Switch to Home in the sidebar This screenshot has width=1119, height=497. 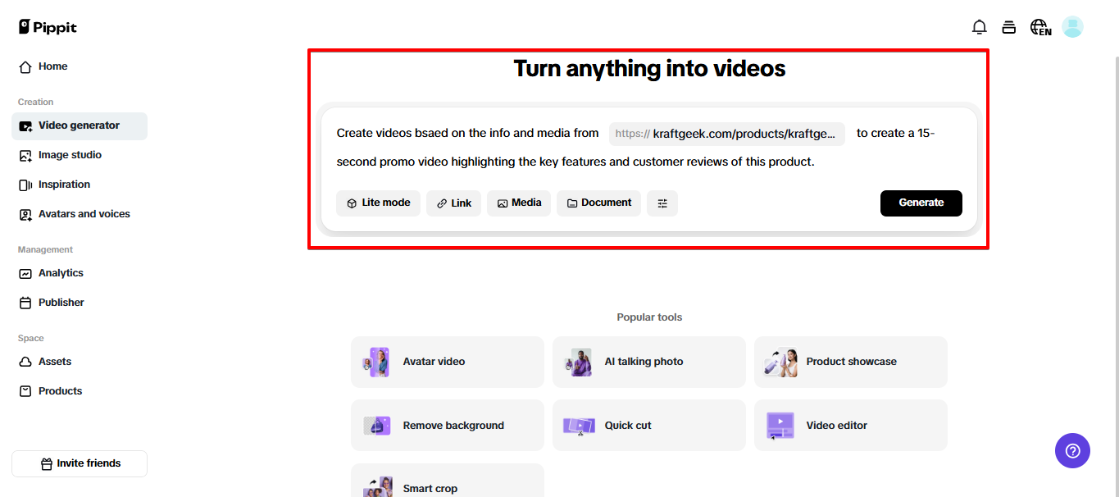(51, 66)
